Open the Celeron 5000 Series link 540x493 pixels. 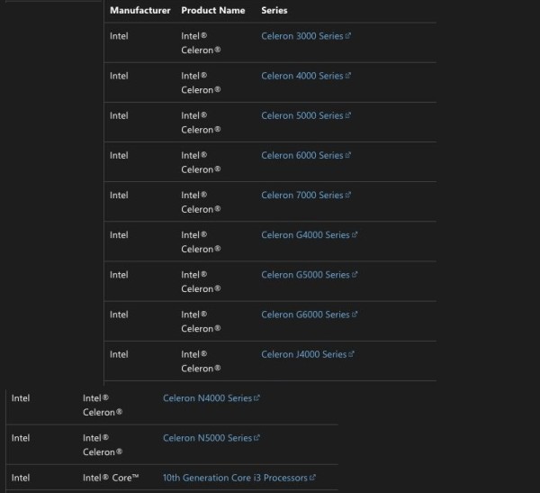point(302,115)
